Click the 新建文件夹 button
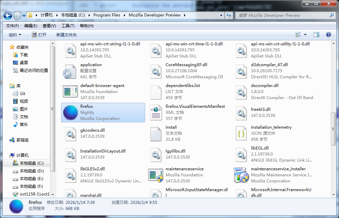Viewport: 339px width, 218px height. point(67,35)
